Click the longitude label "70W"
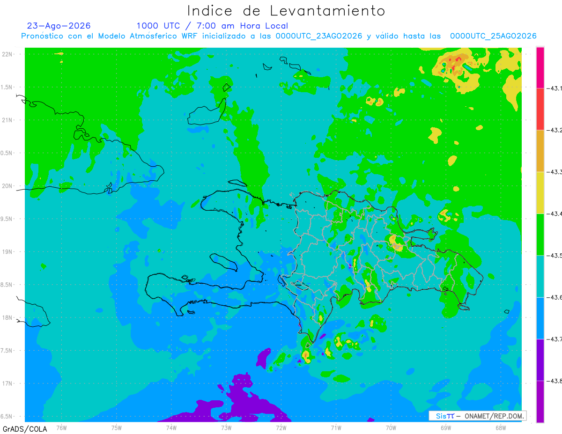 coord(391,427)
